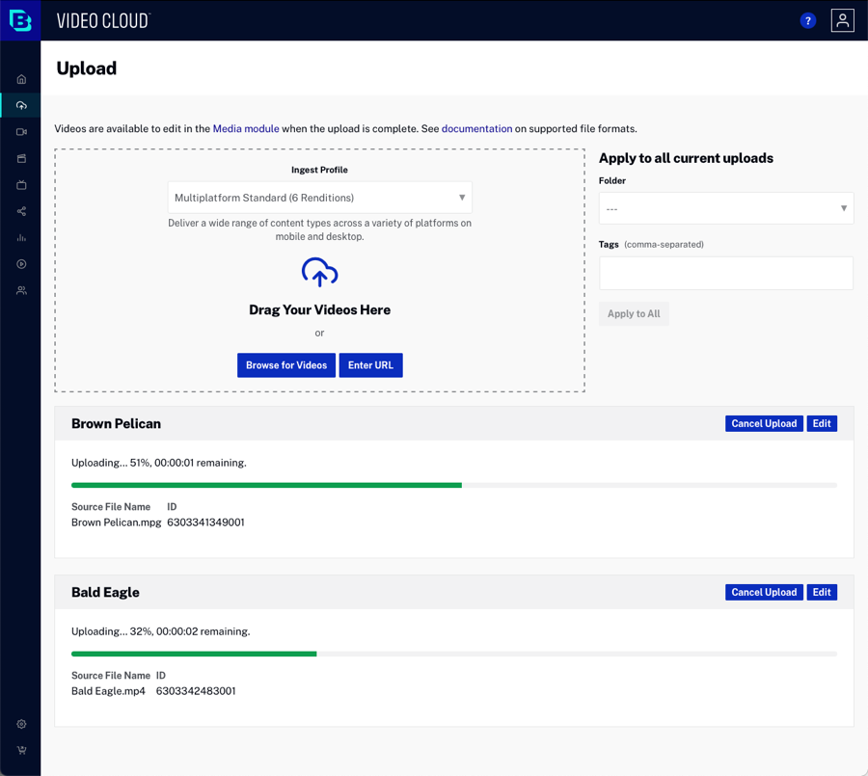Open the user account profile icon
This screenshot has height=776, width=868.
tap(842, 20)
